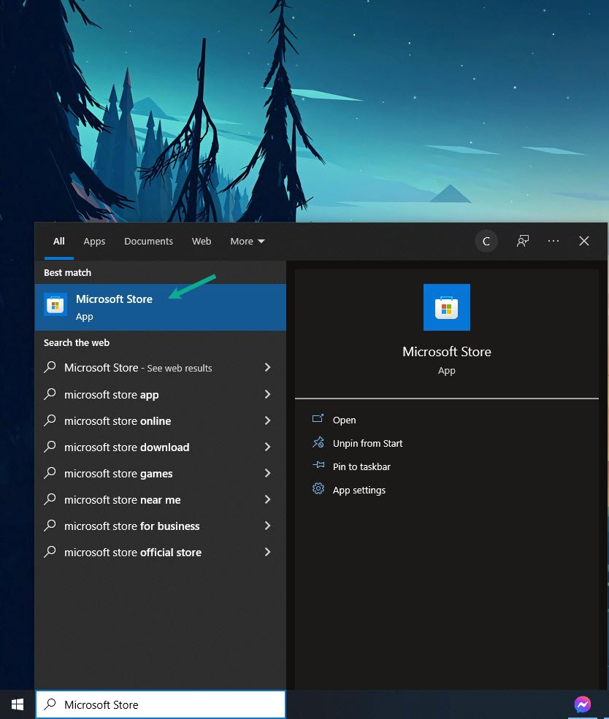Screen dimensions: 609x719
Task: Close the search panel with X
Action: 583,241
